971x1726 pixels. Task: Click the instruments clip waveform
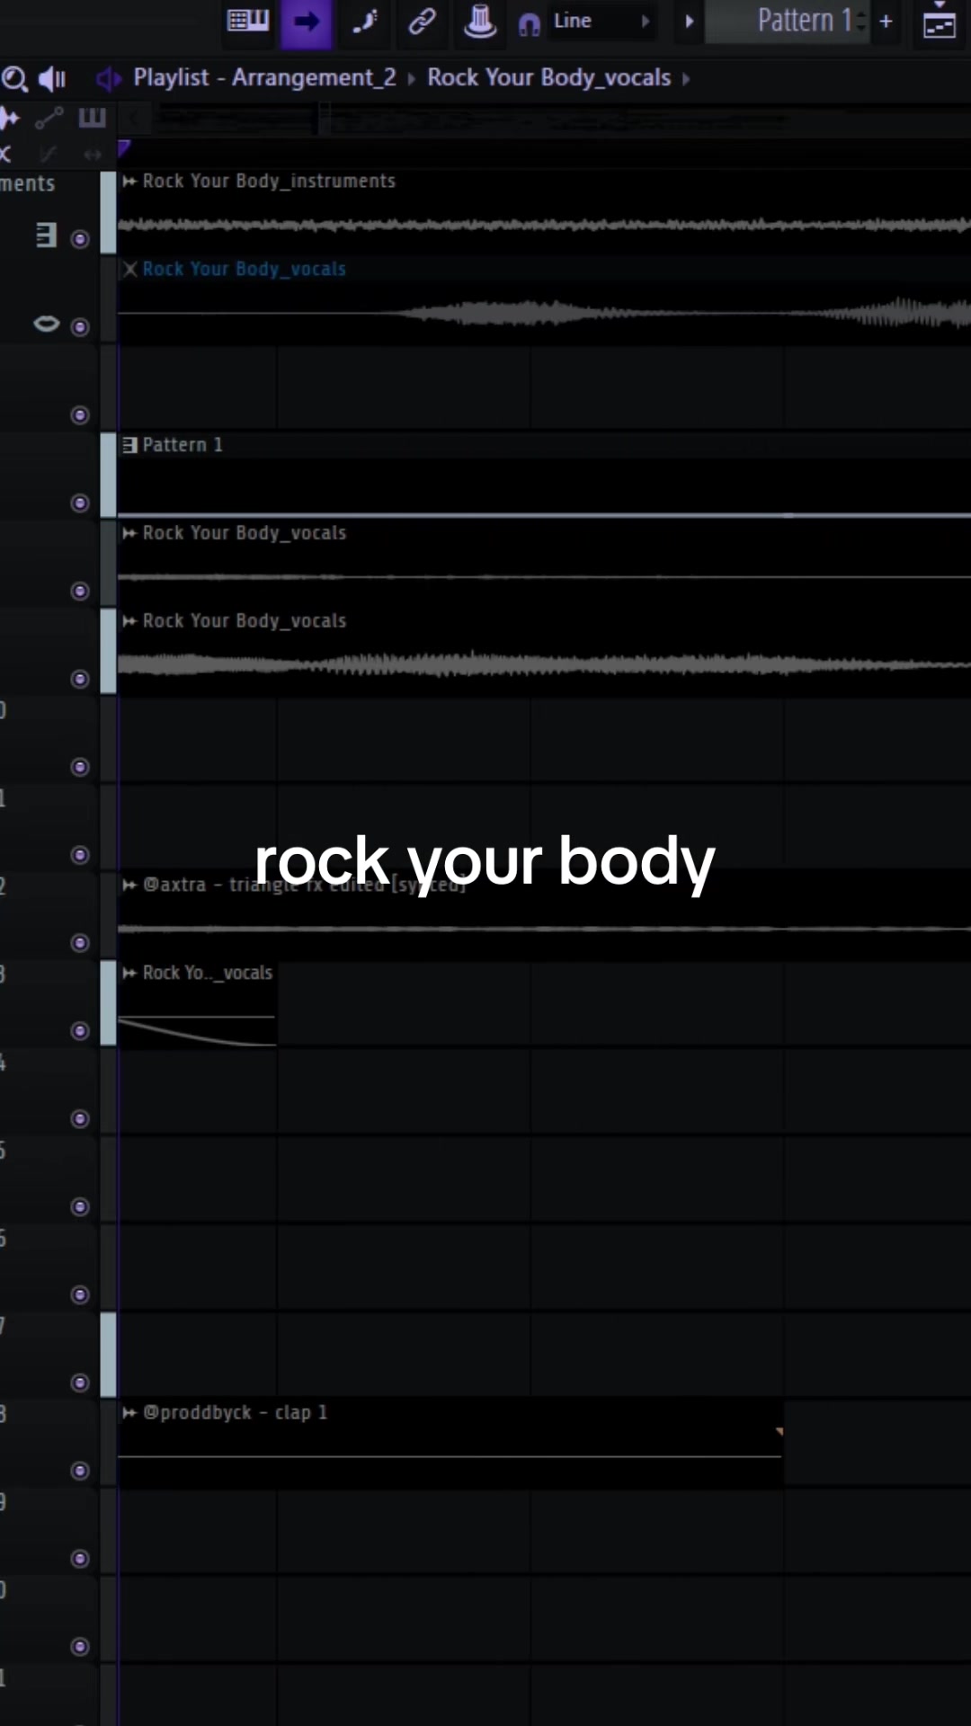coord(544,225)
